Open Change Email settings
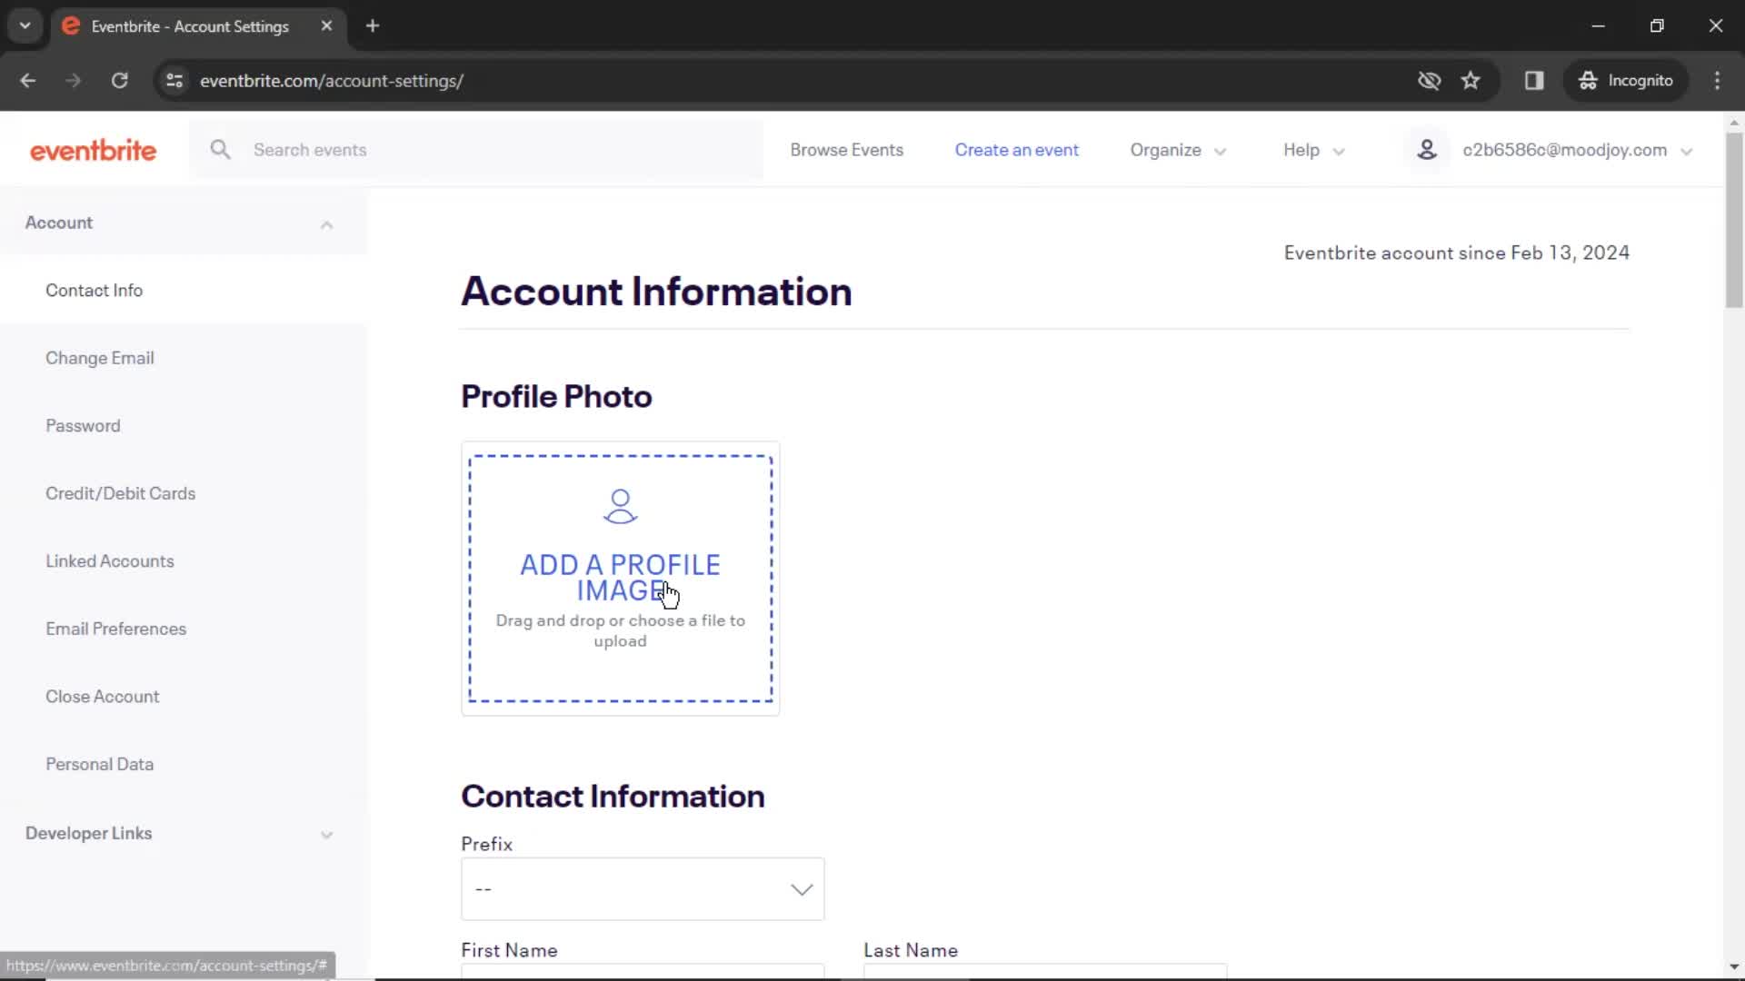1745x981 pixels. 100,358
